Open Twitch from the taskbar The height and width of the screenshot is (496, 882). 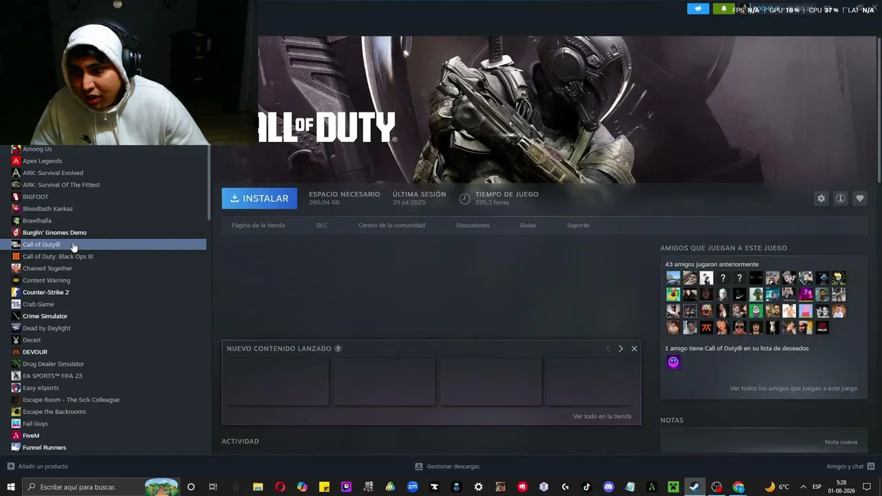pos(346,487)
